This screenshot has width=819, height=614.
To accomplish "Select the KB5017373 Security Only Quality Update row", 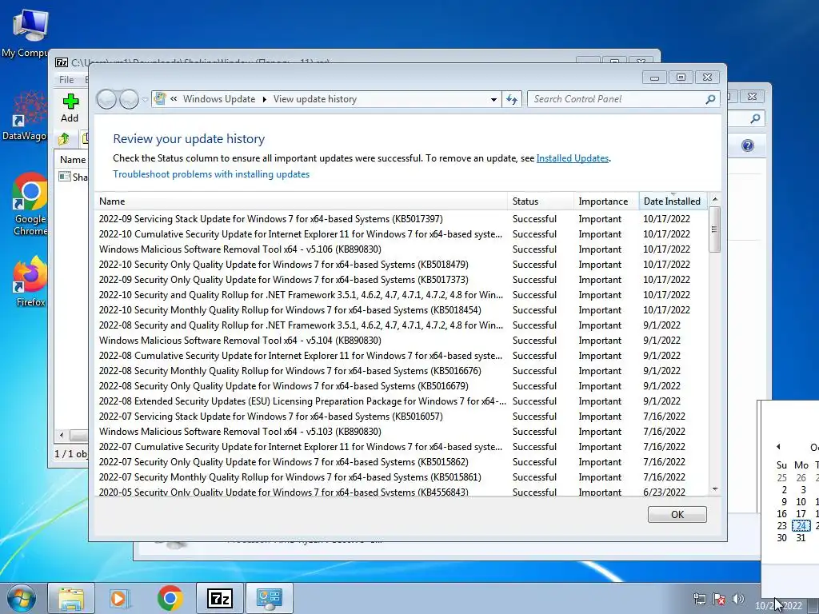I will (x=402, y=279).
